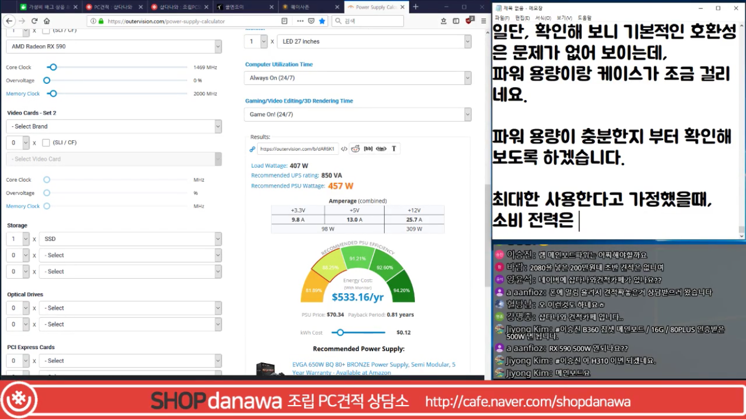The image size is (746, 419).
Task: Open the Always On (24/7) utilization dropdown
Action: 358,78
